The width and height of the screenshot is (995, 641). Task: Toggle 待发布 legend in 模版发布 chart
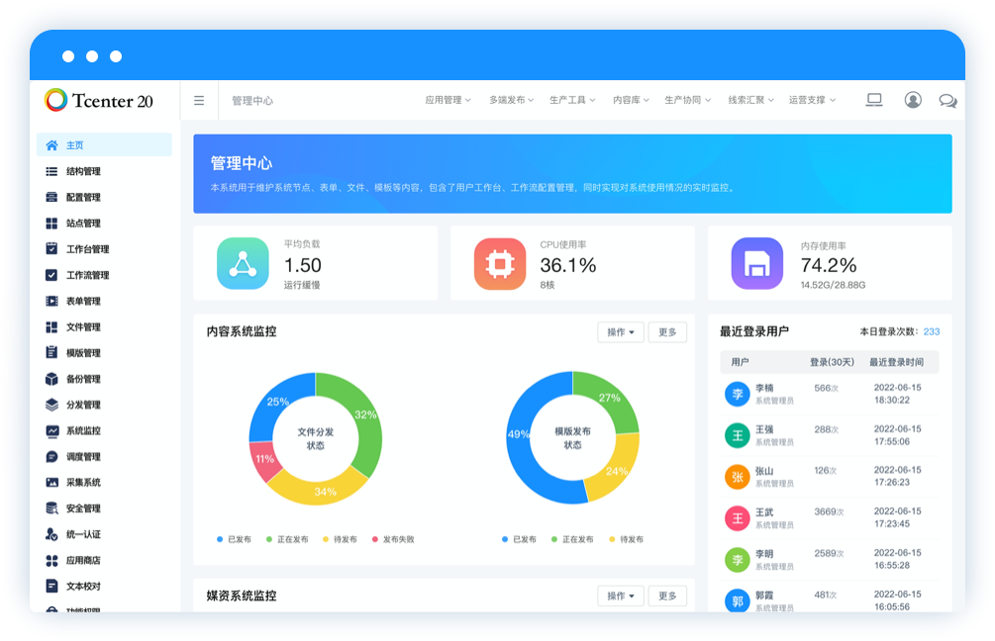(x=626, y=539)
